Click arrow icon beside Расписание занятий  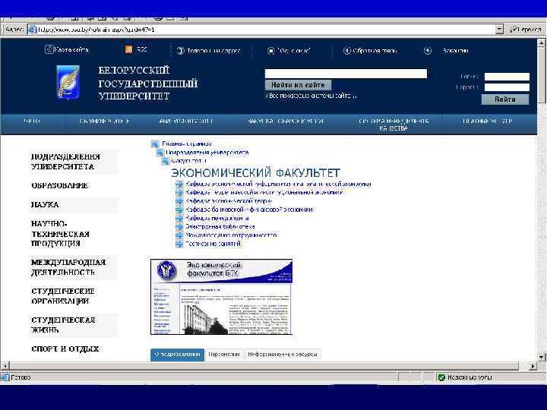[x=179, y=244]
